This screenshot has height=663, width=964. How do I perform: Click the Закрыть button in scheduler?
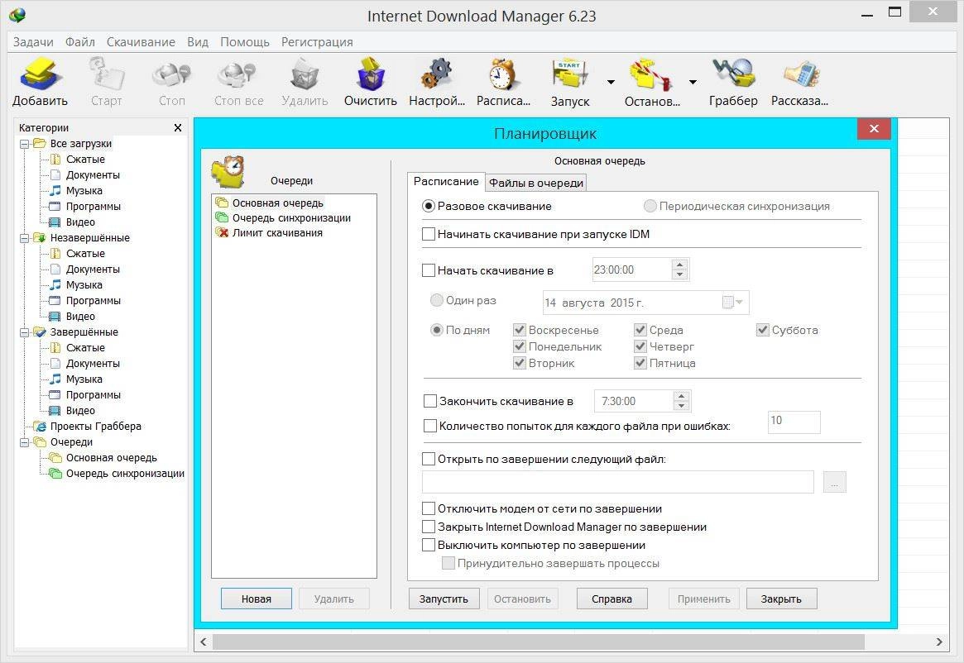pyautogui.click(x=781, y=599)
